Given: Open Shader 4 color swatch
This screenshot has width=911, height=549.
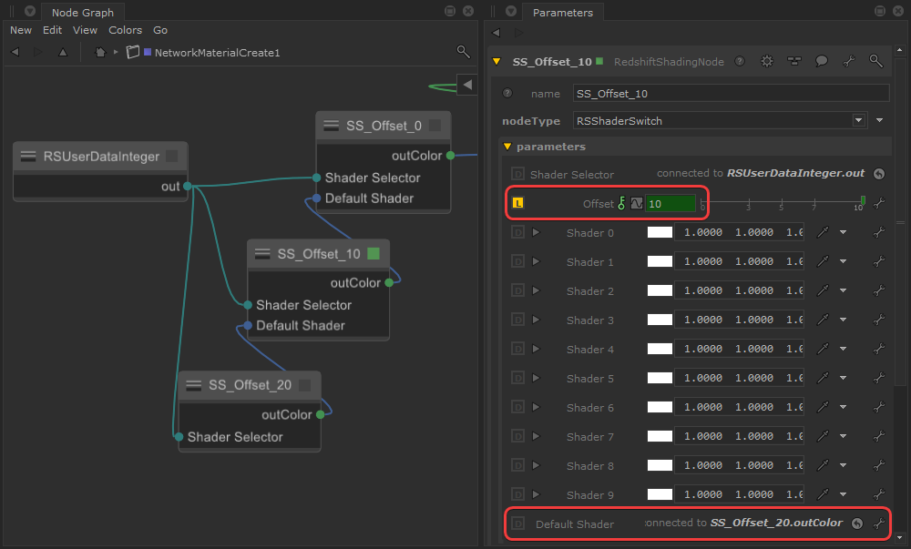Looking at the screenshot, I should point(660,349).
